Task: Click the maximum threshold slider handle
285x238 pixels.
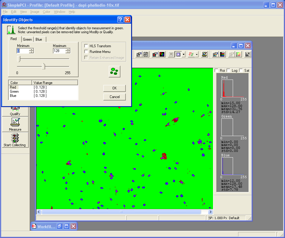Action: (x=44, y=66)
